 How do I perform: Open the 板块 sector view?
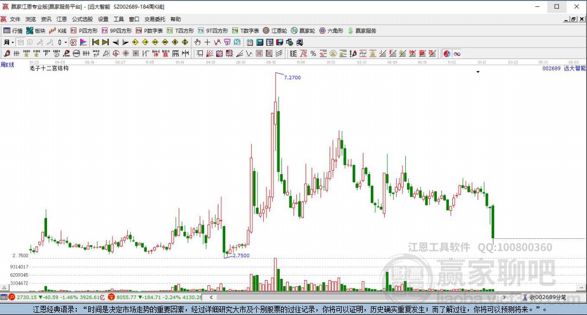(x=36, y=31)
